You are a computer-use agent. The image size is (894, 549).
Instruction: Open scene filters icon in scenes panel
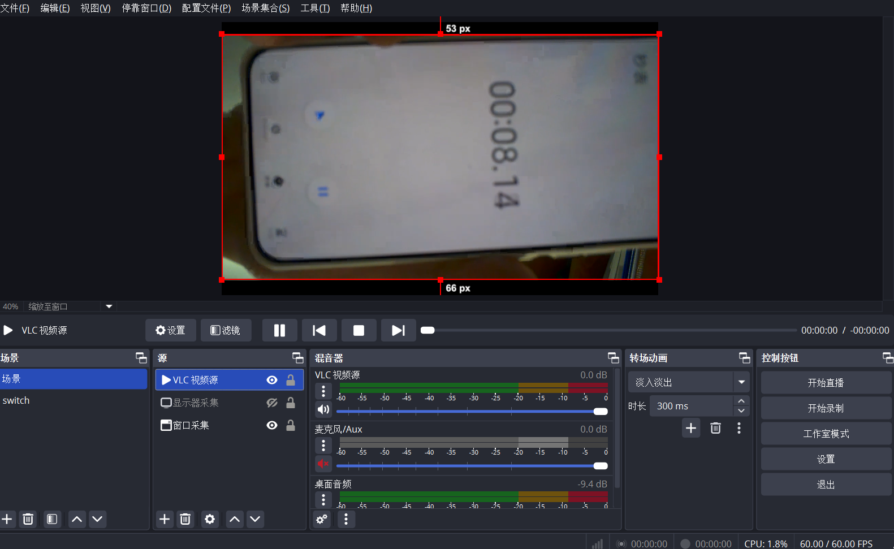tap(52, 519)
